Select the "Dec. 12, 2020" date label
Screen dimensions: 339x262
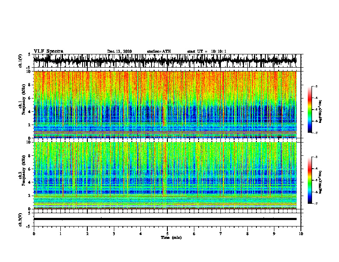pyautogui.click(x=119, y=51)
